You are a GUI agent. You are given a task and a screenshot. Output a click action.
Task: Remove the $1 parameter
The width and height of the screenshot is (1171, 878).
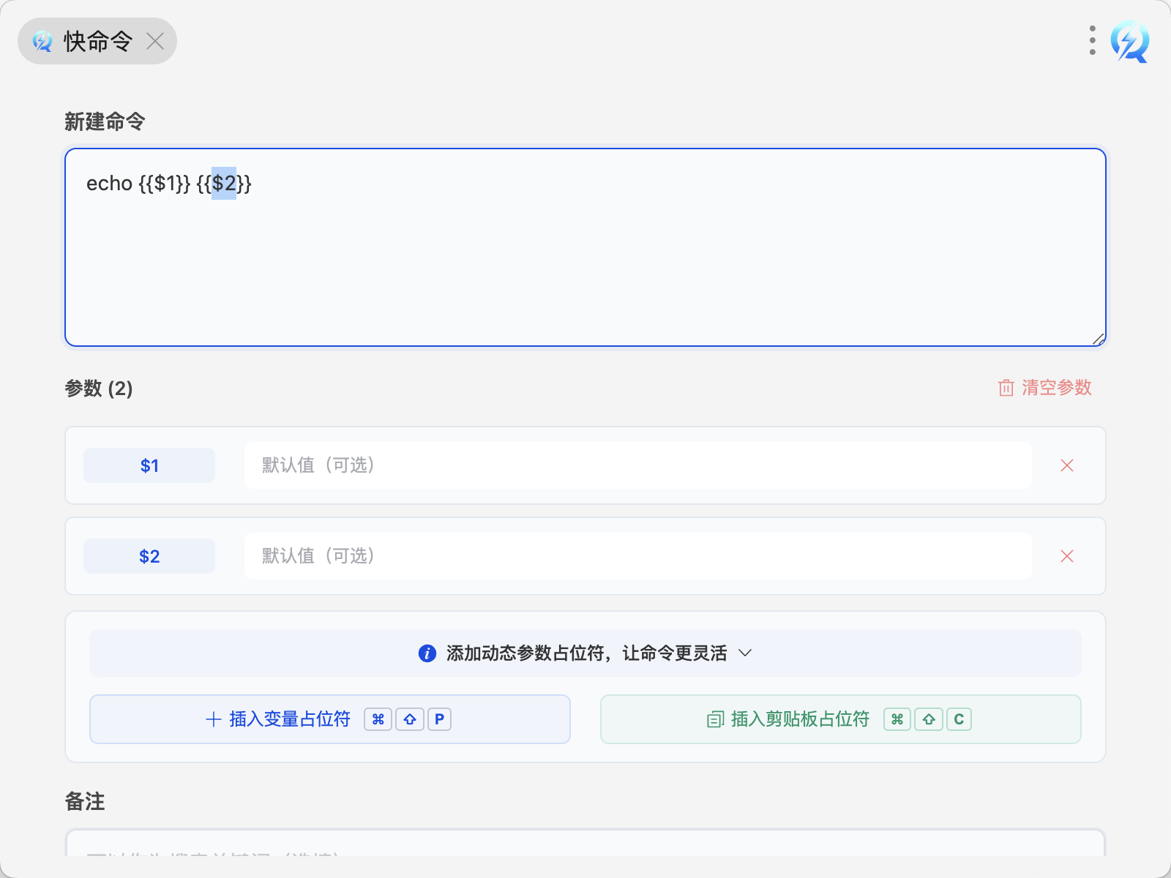1067,465
